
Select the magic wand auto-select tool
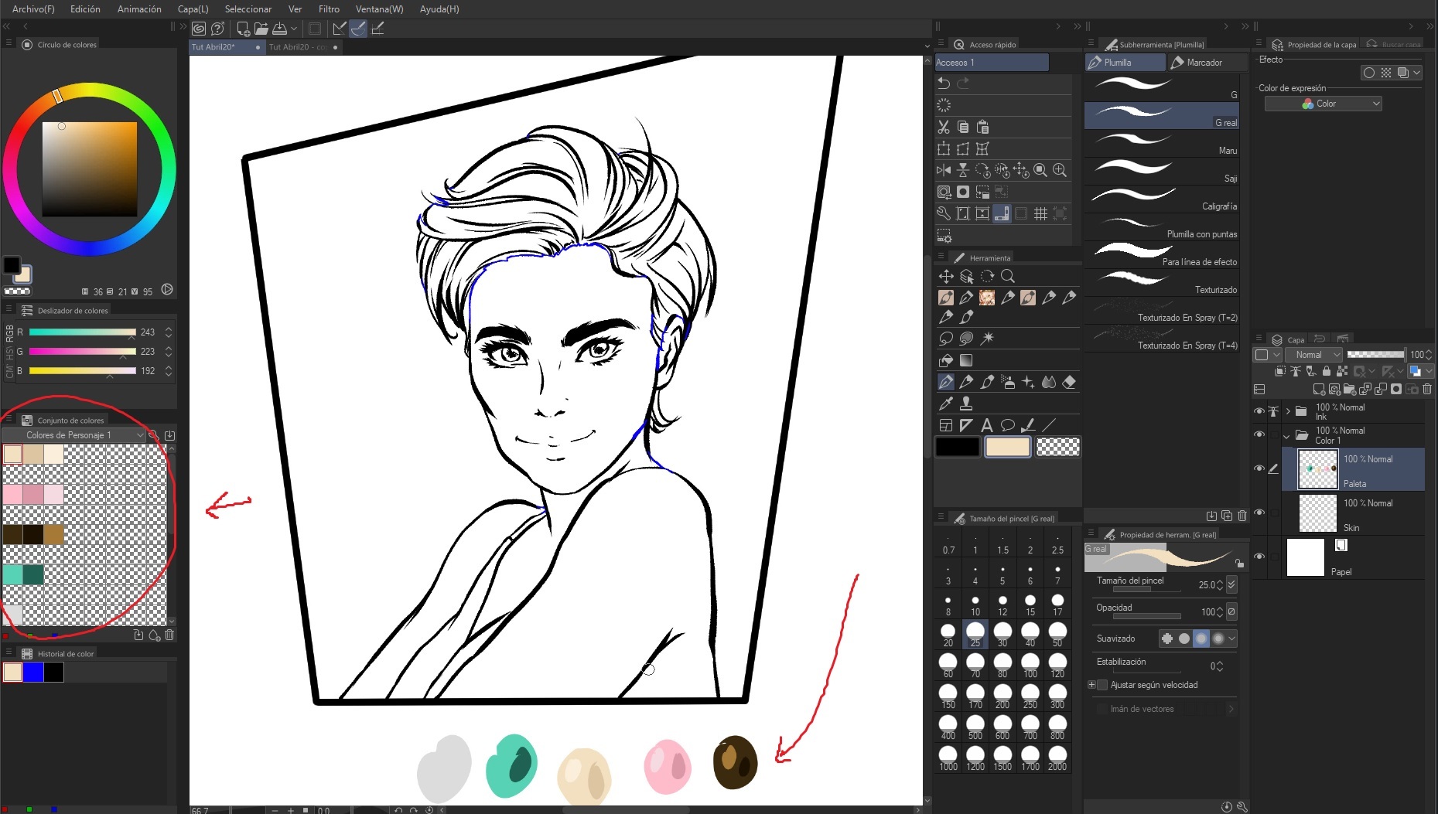click(987, 339)
